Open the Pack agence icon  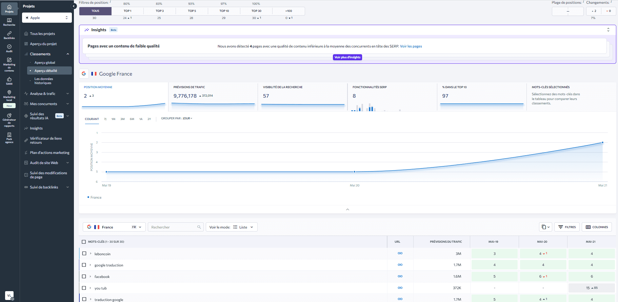pyautogui.click(x=9, y=138)
